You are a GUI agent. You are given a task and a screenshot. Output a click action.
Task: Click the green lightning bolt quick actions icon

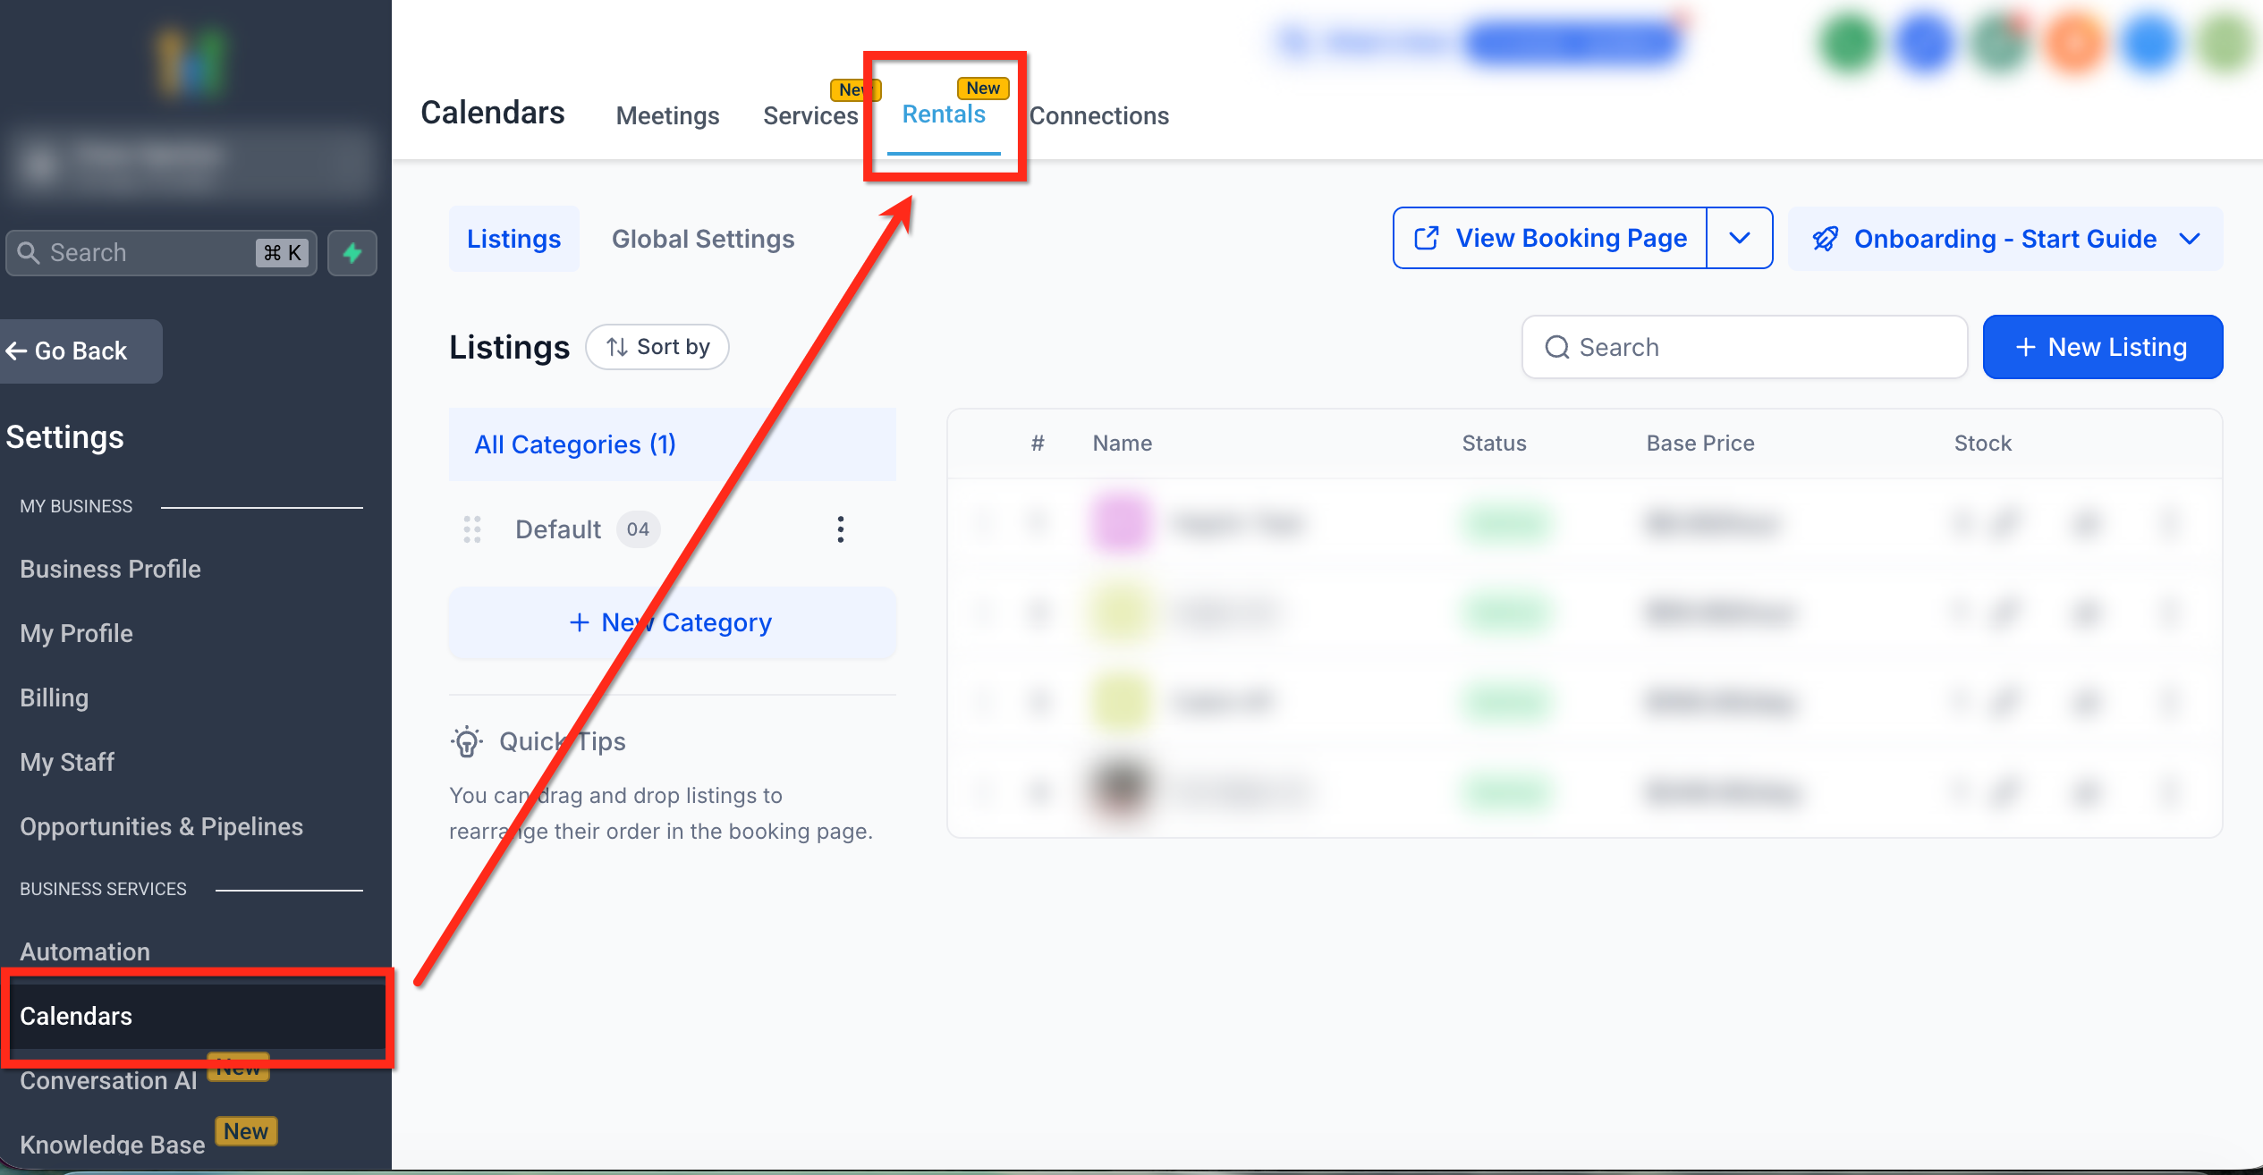coord(352,253)
